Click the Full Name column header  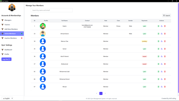pos(65,20)
